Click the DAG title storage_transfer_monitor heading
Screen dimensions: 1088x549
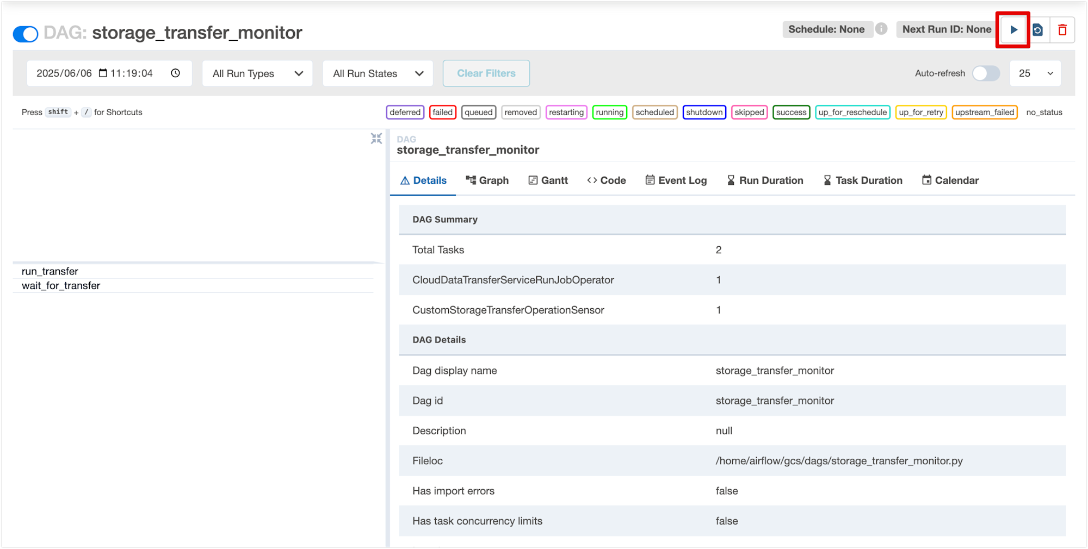tap(197, 33)
